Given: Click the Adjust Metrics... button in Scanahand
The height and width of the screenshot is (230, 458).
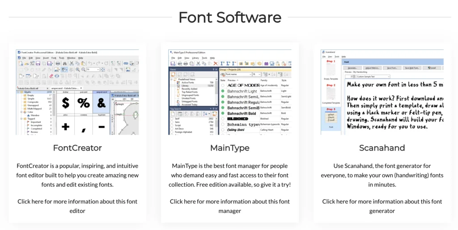Looking at the screenshot, I should point(373,68).
